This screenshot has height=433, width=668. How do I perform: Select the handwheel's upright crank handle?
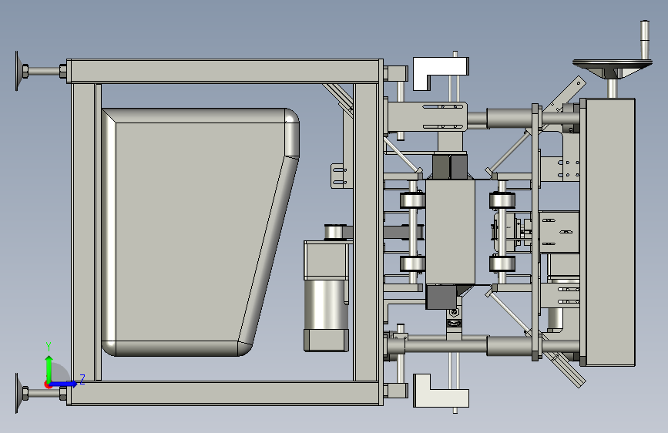point(645,41)
